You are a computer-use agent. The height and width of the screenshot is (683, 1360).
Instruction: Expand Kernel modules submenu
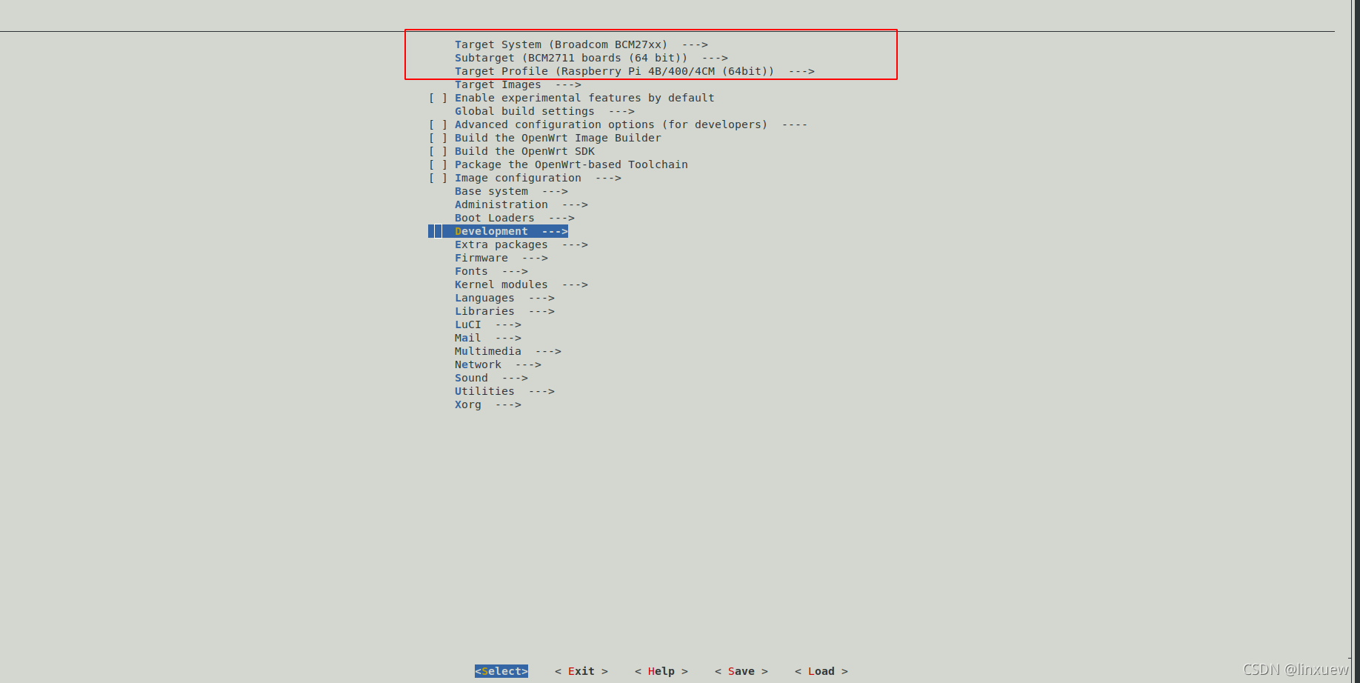521,284
